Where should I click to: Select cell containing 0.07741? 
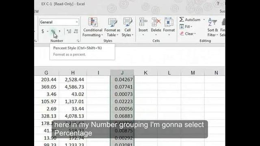coord(122,87)
